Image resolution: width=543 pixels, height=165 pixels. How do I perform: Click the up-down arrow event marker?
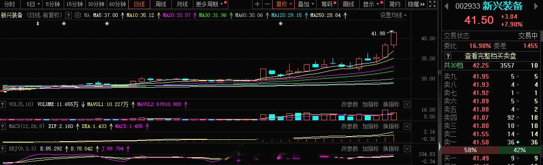(38, 24)
